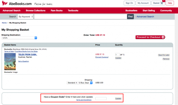Viewport: 178px width, 105px height.
Task: Expand the Standard shipping speed dropdown
Action: [x=80, y=83]
